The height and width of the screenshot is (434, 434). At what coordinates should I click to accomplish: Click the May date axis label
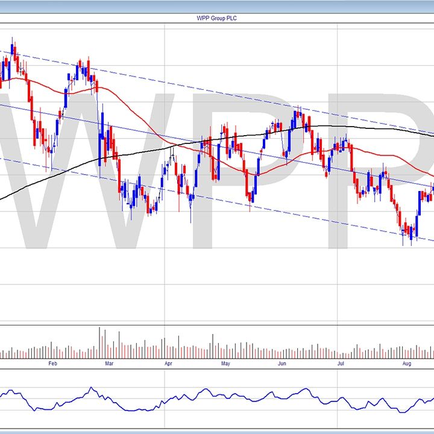[226, 363]
